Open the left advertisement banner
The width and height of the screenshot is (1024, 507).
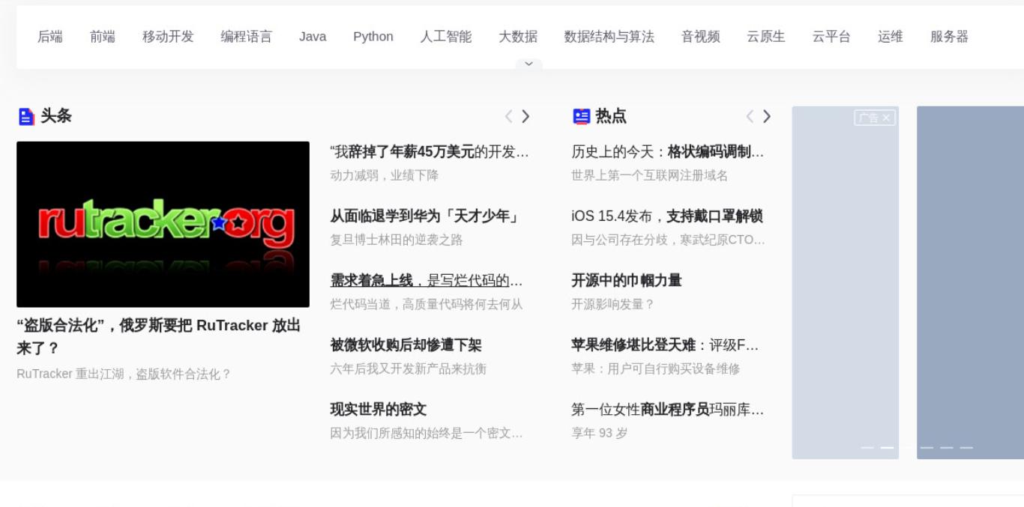(x=846, y=282)
